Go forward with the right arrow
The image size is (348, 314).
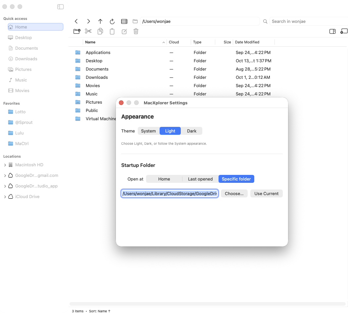(x=88, y=21)
